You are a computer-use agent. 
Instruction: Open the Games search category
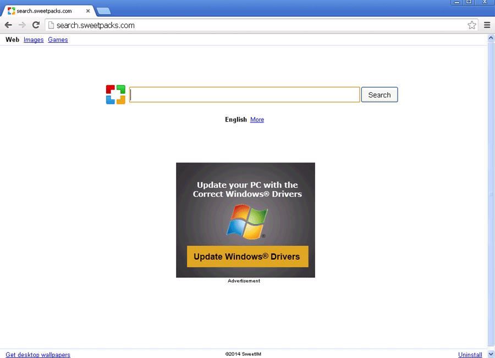(58, 40)
